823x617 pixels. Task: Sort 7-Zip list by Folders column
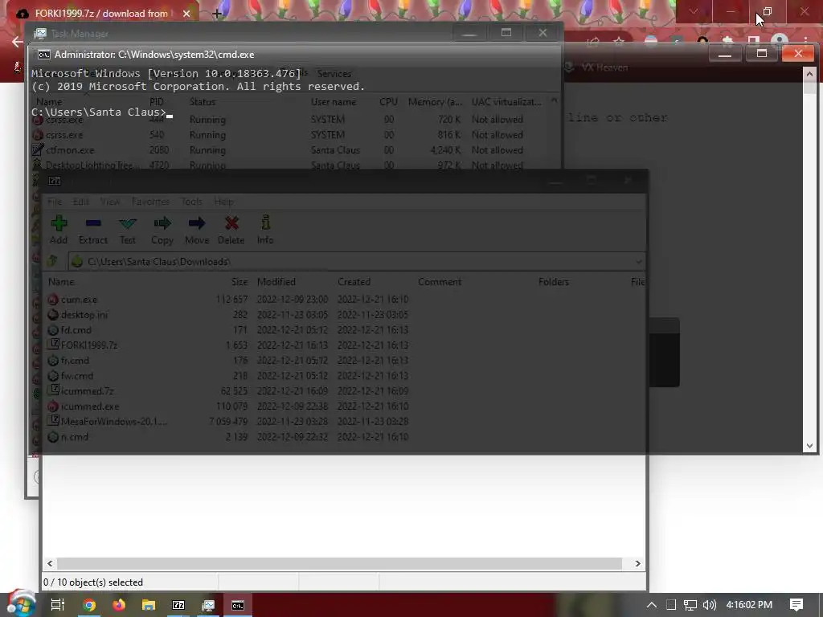553,282
